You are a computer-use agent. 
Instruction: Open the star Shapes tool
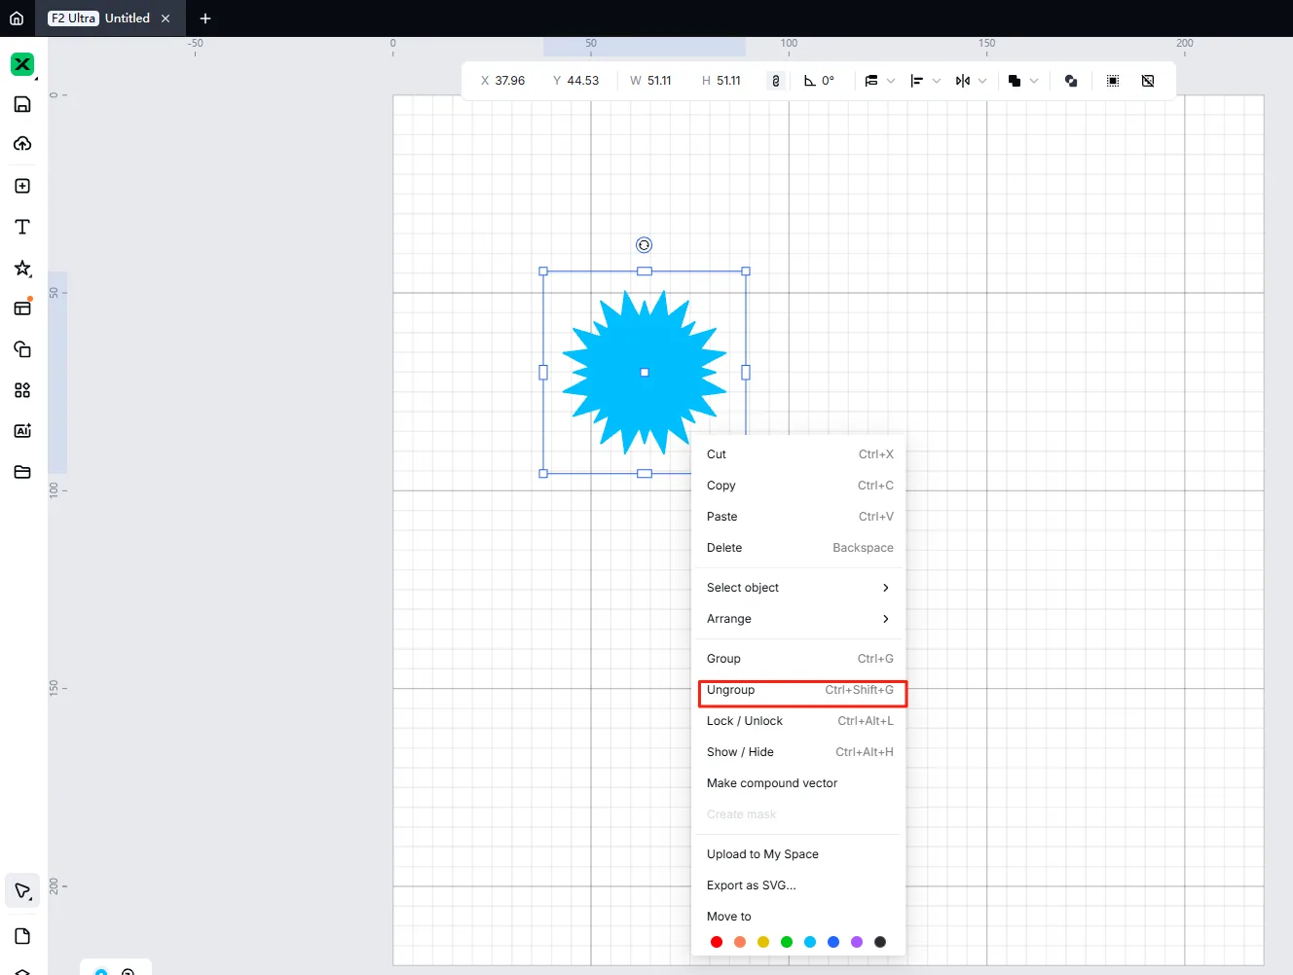coord(22,268)
